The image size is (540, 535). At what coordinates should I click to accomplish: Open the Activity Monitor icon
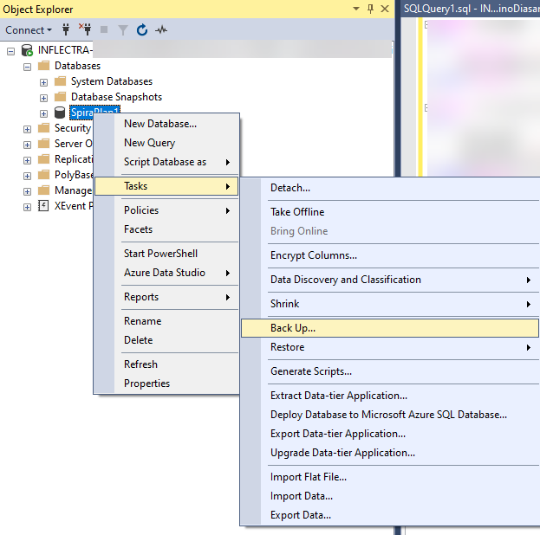(161, 30)
